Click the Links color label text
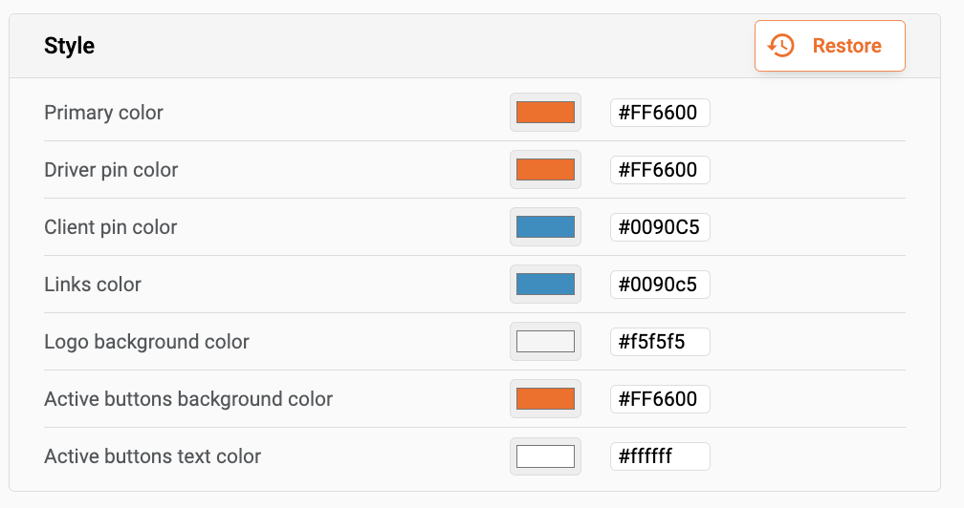This screenshot has height=508, width=964. click(93, 285)
